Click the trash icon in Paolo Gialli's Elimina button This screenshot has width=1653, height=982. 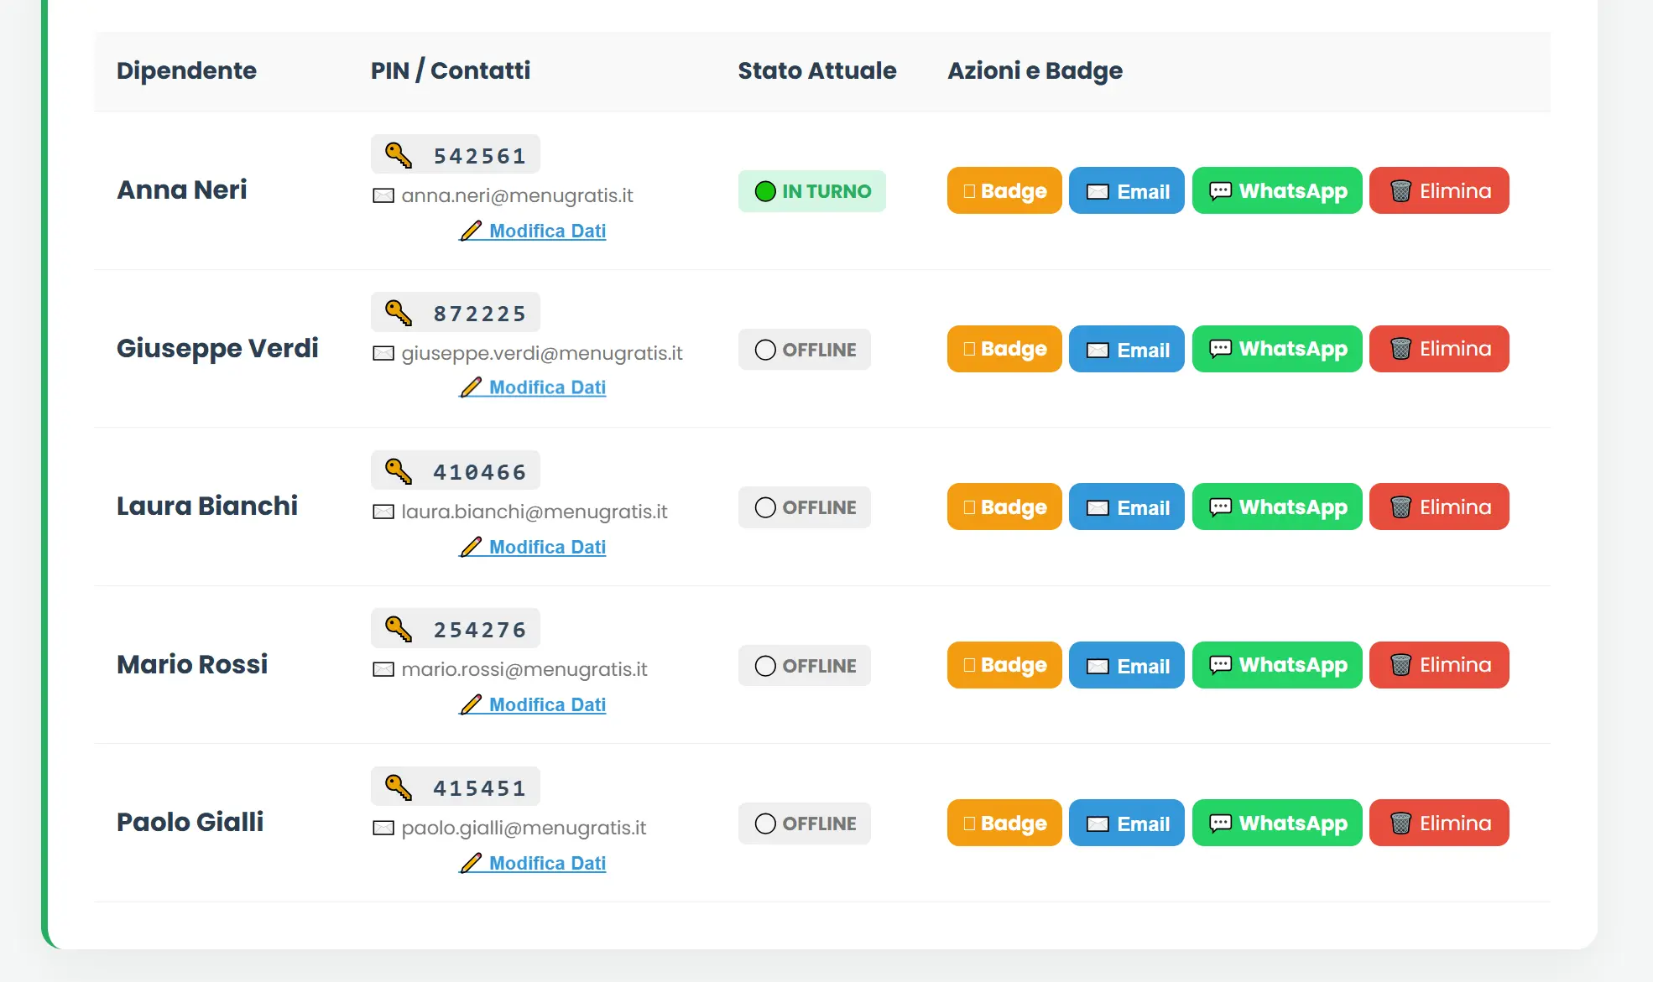click(1400, 824)
